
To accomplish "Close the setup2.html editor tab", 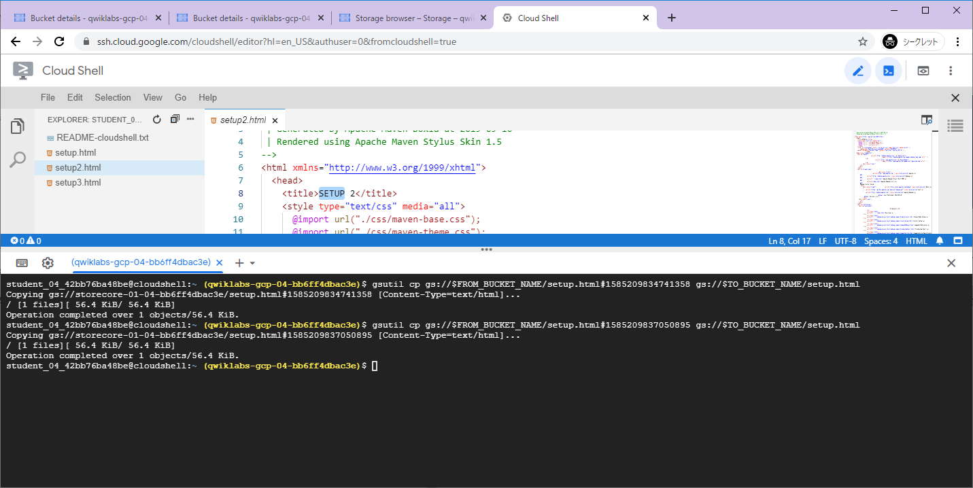I will pos(275,120).
